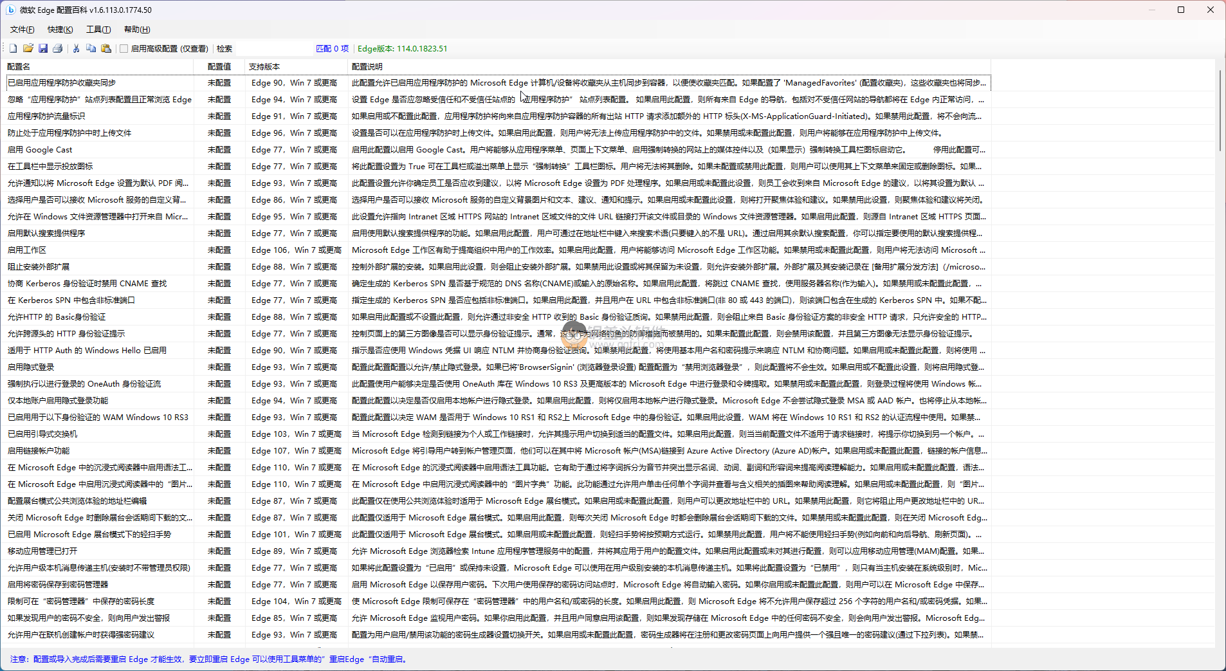Select 强制执行以进行登录的 OneAuth 身份验证流 row
1226x671 pixels.
click(x=499, y=384)
